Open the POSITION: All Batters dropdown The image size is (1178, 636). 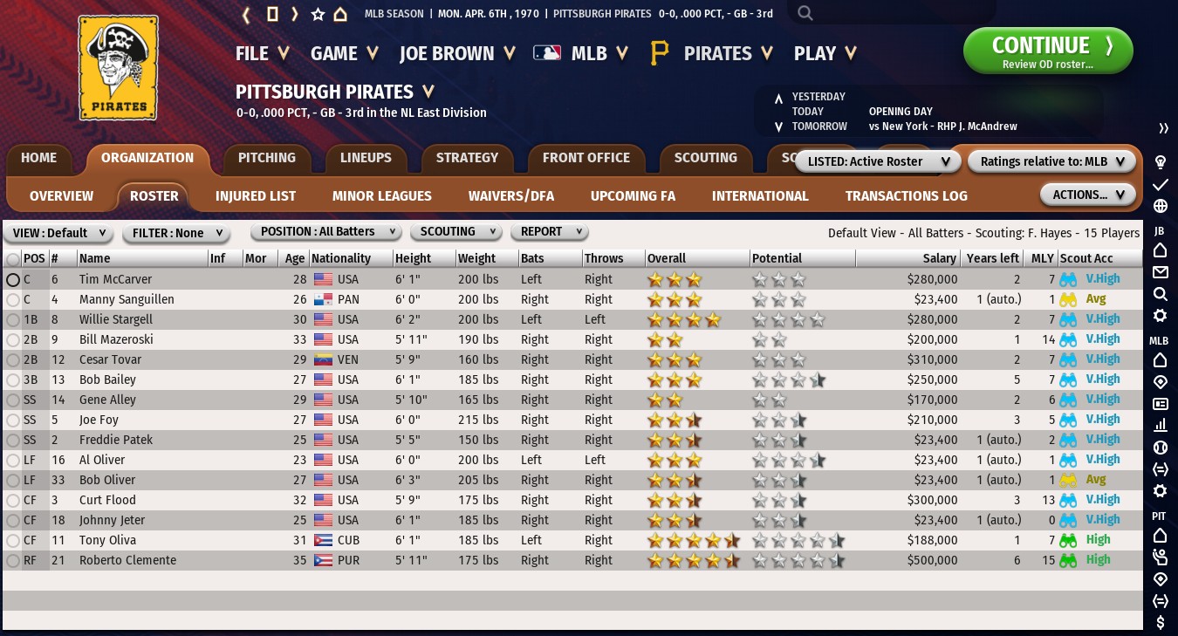tap(325, 232)
